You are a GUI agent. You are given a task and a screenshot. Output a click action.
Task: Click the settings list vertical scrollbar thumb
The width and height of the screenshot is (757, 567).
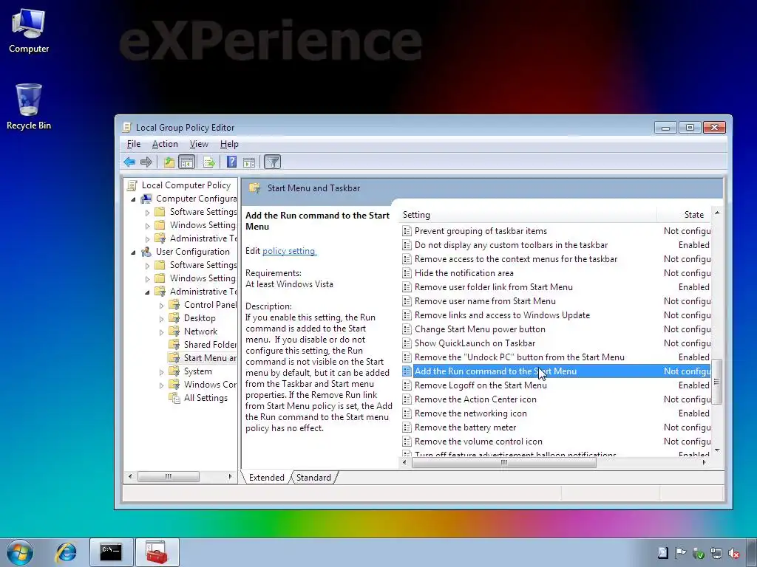(x=717, y=382)
